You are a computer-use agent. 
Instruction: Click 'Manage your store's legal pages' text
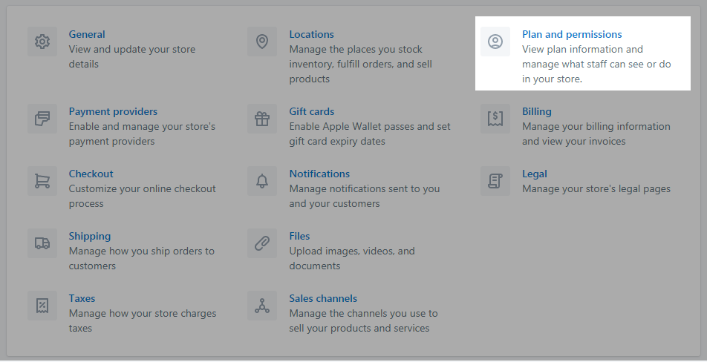(596, 188)
